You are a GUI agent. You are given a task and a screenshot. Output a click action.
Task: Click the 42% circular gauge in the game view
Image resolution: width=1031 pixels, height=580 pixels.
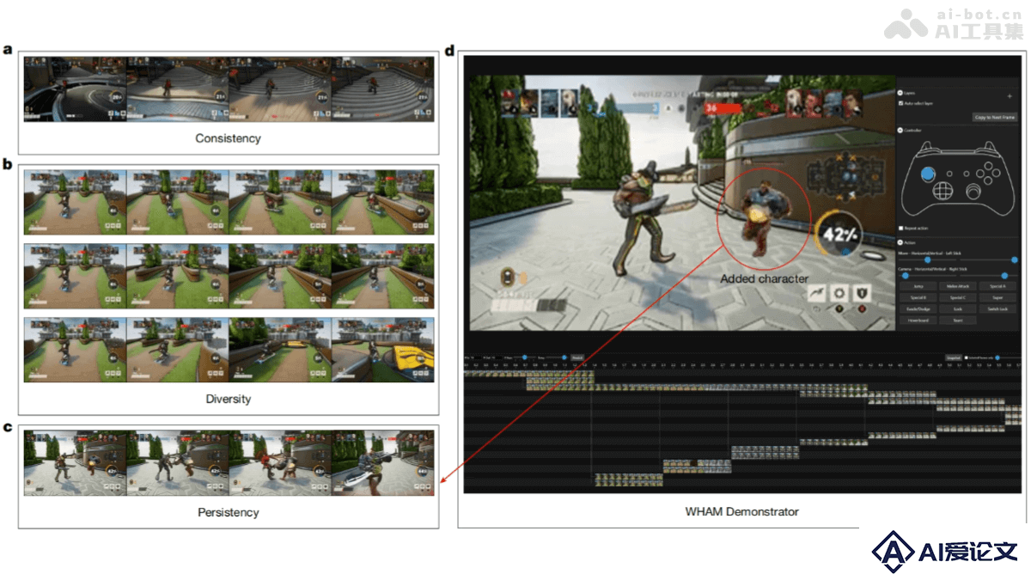click(837, 233)
